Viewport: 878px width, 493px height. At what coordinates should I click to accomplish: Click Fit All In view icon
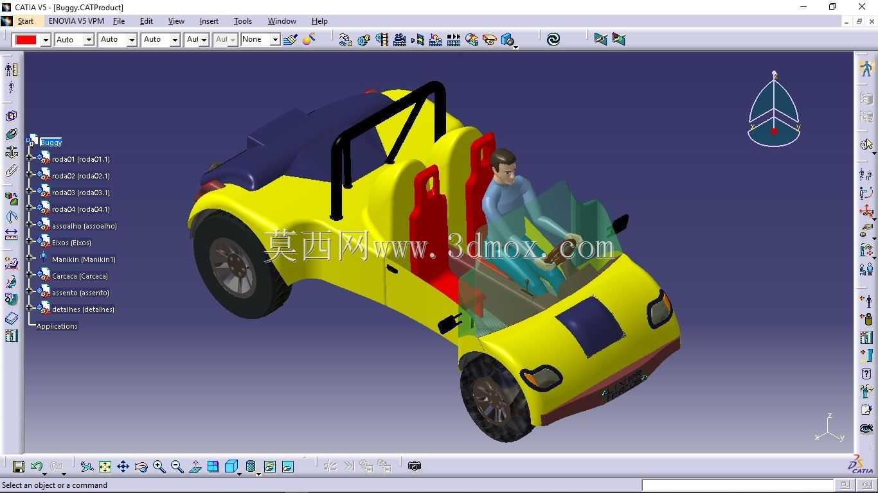pyautogui.click(x=105, y=467)
